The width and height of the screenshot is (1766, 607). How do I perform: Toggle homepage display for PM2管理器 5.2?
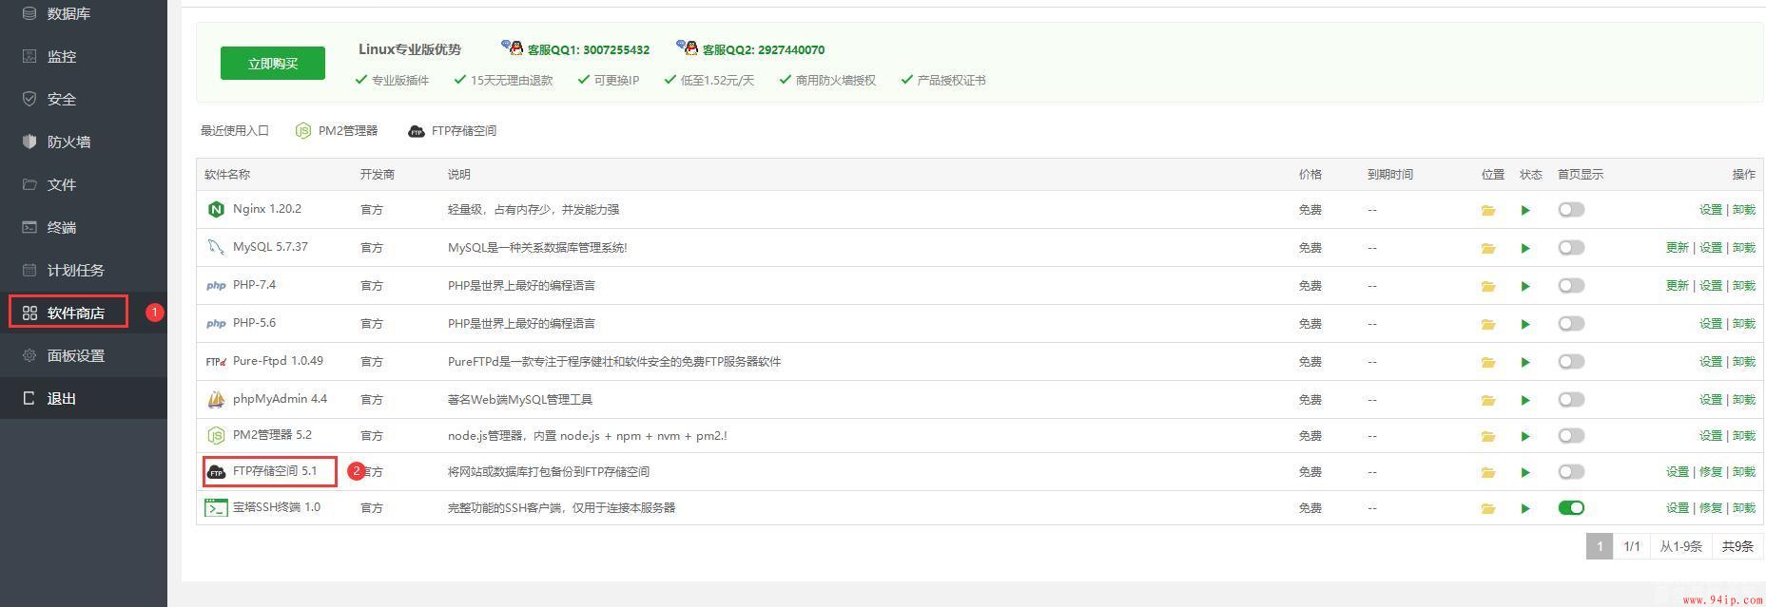[1571, 436]
